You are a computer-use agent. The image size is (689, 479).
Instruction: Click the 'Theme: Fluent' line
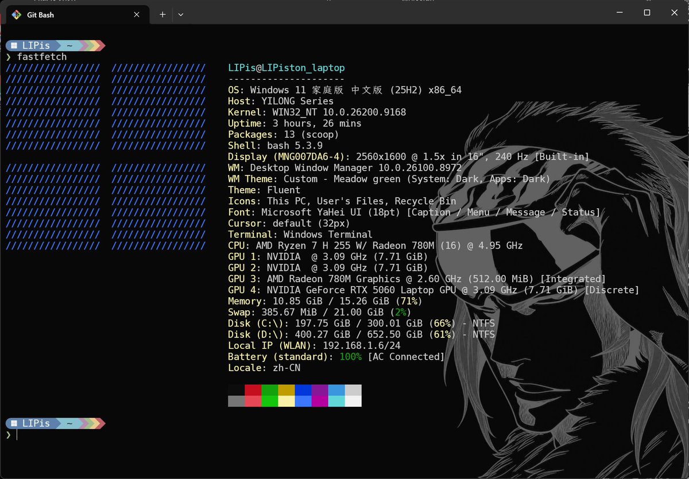(264, 190)
